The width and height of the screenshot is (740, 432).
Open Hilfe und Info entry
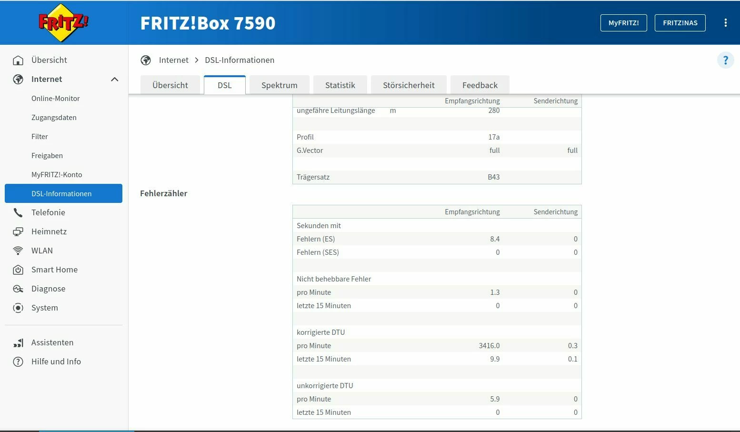click(x=56, y=362)
